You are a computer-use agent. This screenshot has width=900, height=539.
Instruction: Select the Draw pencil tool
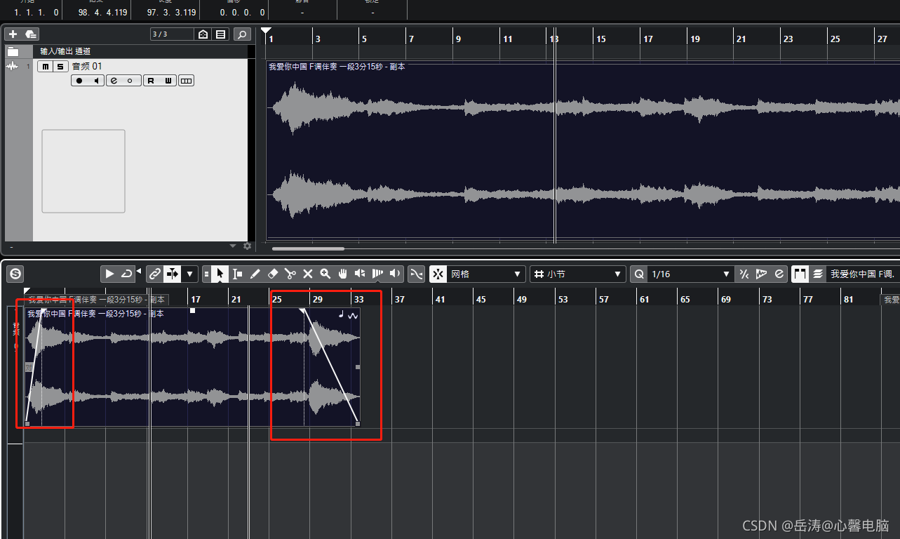point(255,274)
